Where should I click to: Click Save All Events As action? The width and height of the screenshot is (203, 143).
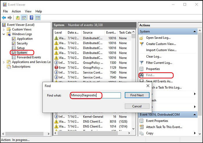pyautogui.click(x=159, y=81)
